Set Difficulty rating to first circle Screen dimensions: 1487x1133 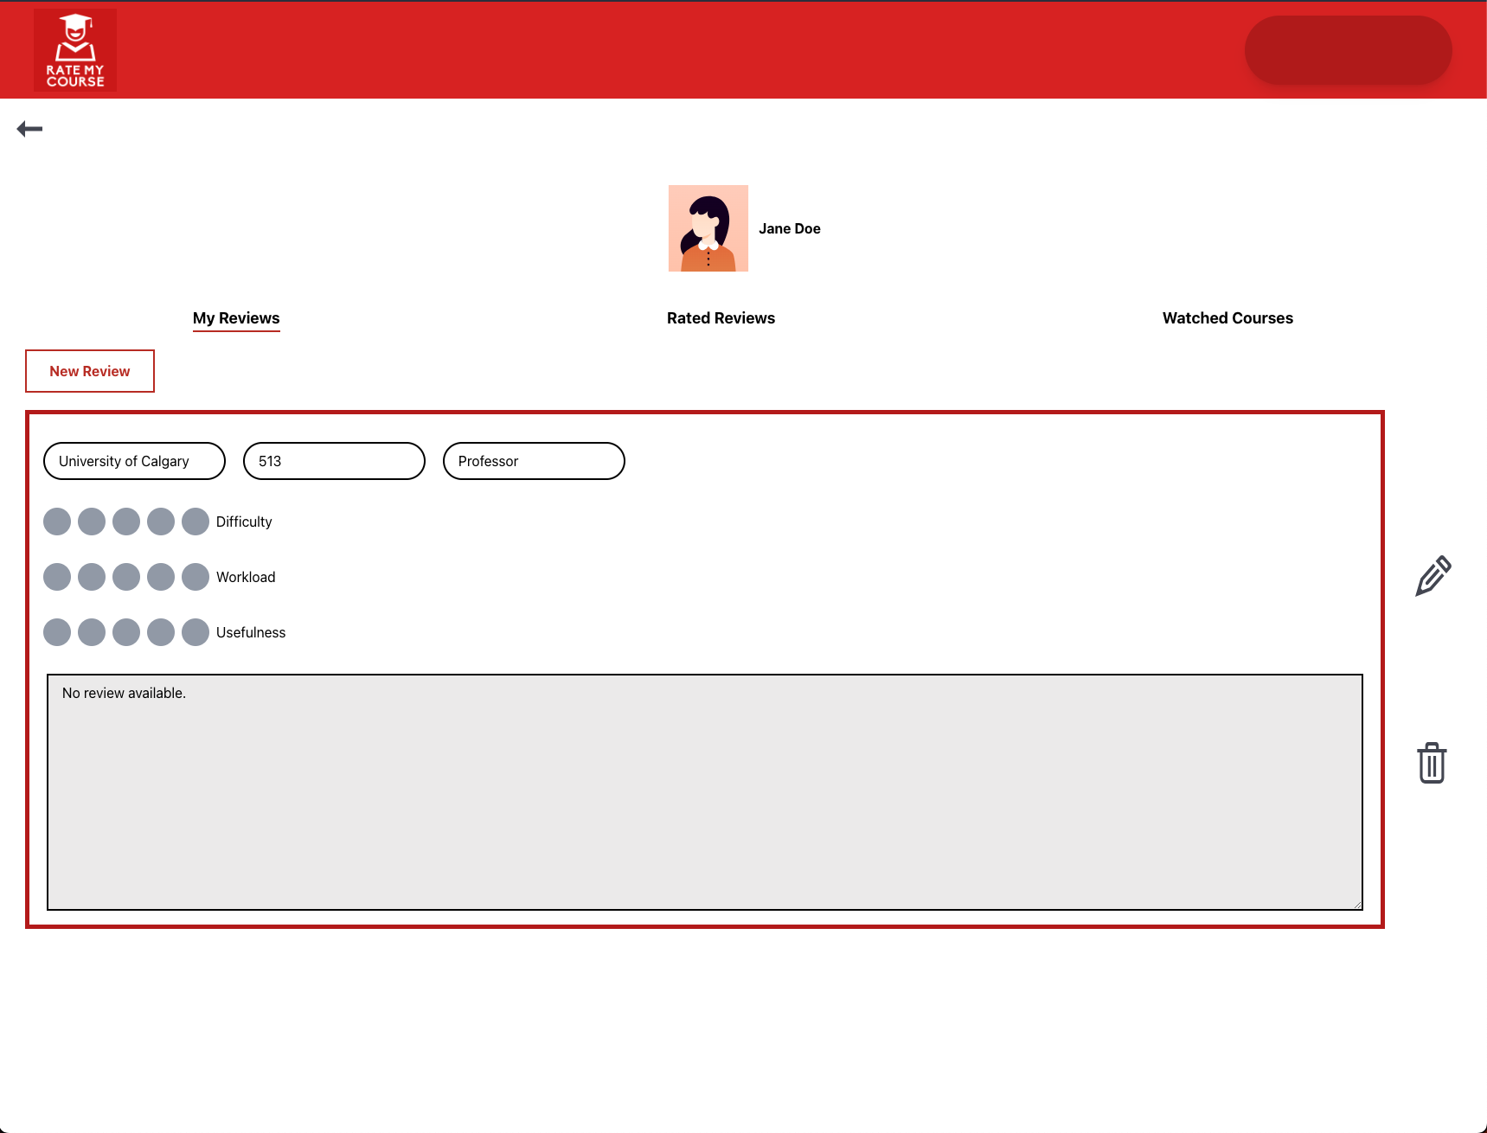point(57,522)
